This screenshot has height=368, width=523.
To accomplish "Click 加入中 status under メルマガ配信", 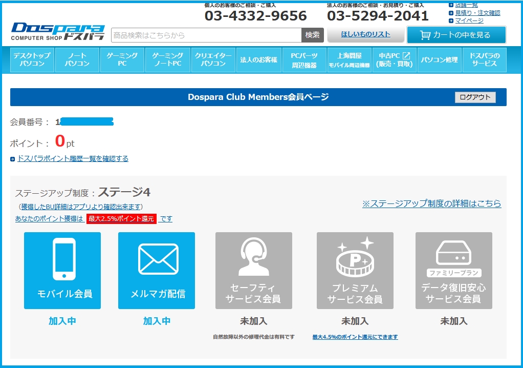I will [x=157, y=321].
